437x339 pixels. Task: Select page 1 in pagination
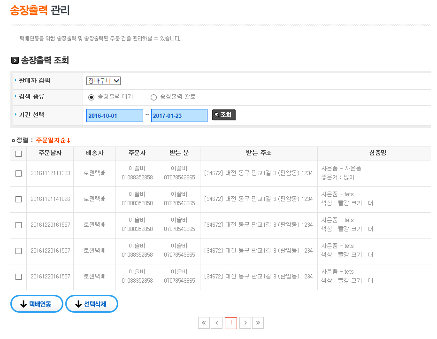pos(231,323)
